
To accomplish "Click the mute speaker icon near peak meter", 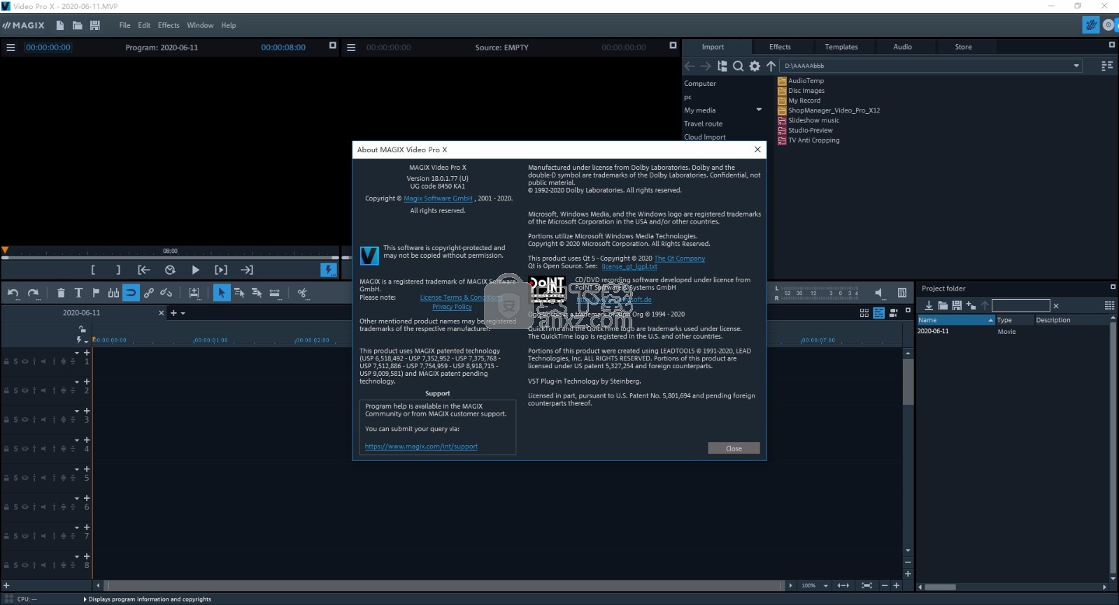I will click(x=879, y=293).
